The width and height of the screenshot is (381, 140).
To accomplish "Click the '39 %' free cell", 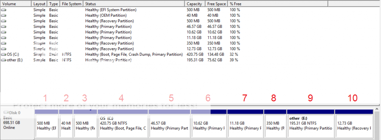I will (234, 60).
